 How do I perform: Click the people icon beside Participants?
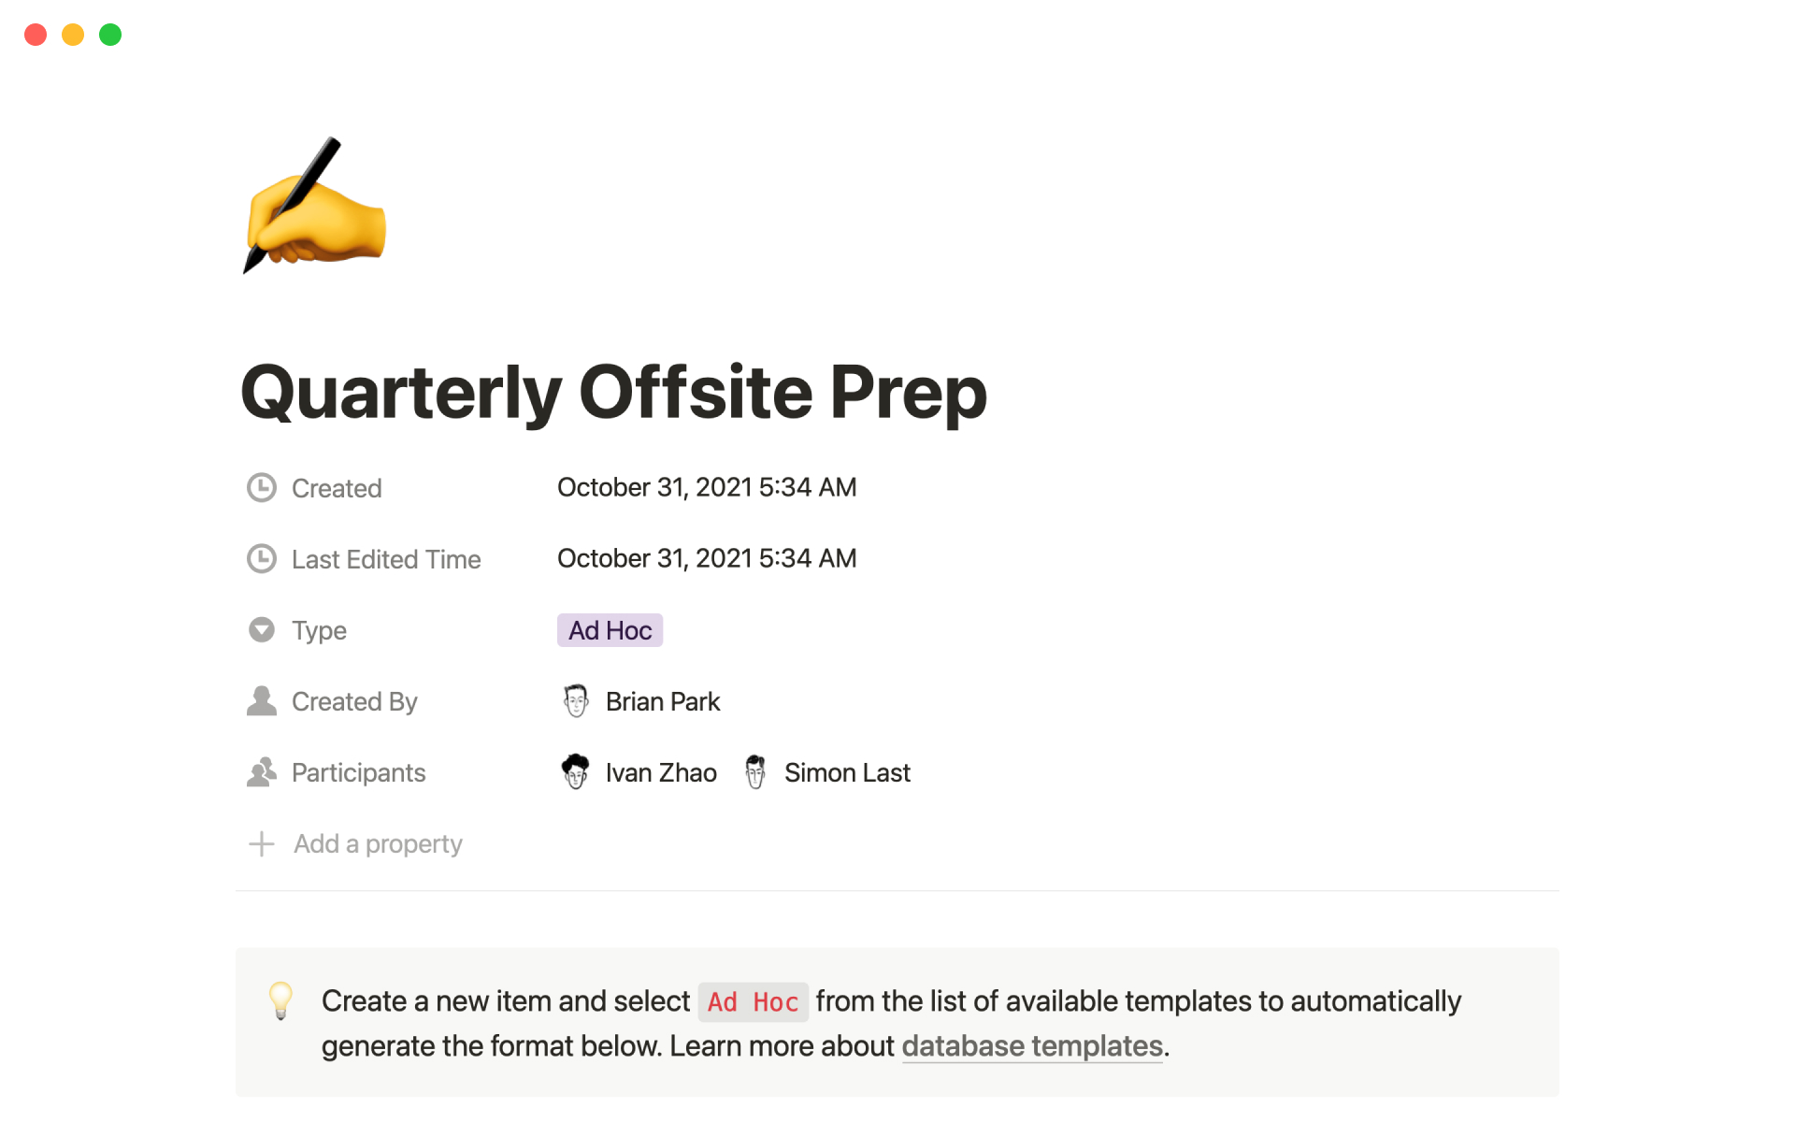(x=262, y=772)
